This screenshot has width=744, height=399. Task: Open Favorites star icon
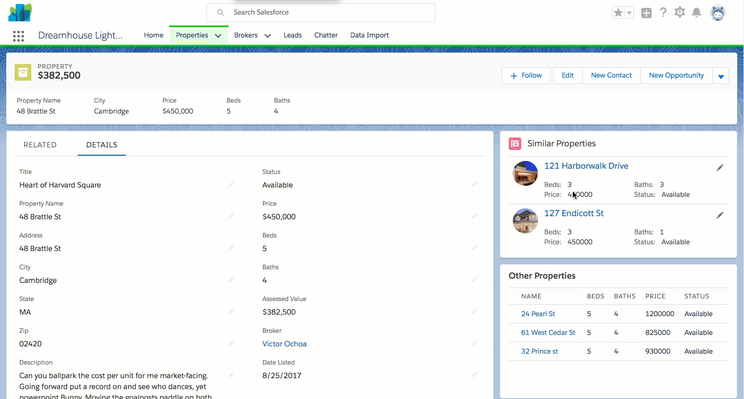point(618,13)
